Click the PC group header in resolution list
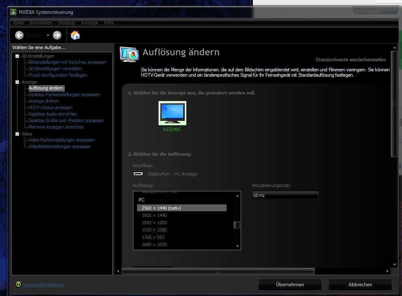 click(141, 200)
